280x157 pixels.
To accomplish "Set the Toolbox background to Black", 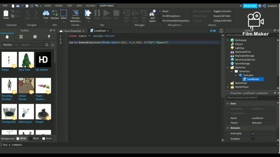I will pos(34,139).
